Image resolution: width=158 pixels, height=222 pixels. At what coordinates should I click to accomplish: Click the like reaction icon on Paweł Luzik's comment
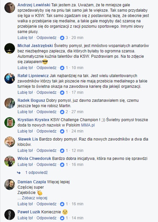(x=62, y=218)
